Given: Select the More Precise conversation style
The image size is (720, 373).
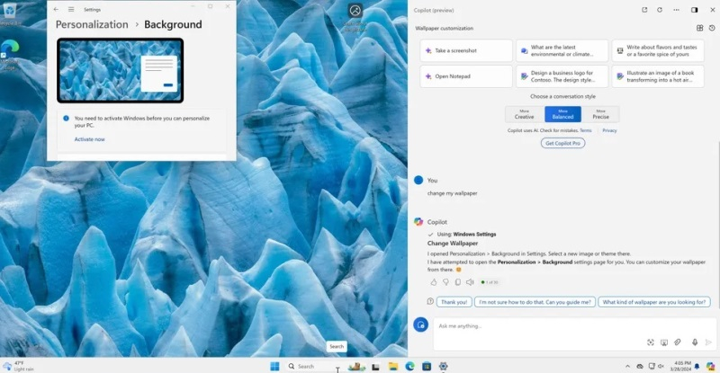Looking at the screenshot, I should click(600, 114).
